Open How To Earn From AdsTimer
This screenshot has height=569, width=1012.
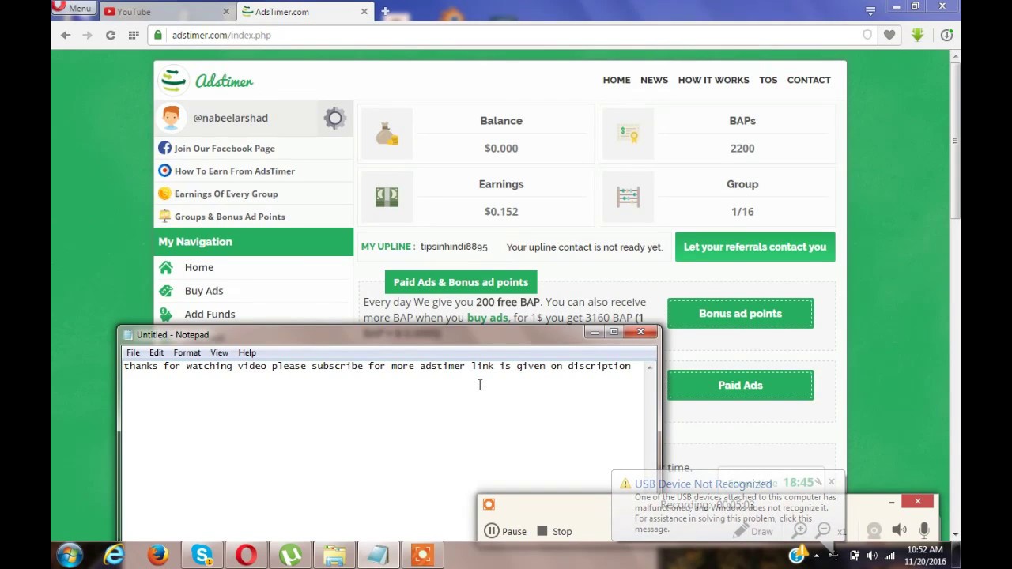pos(235,171)
